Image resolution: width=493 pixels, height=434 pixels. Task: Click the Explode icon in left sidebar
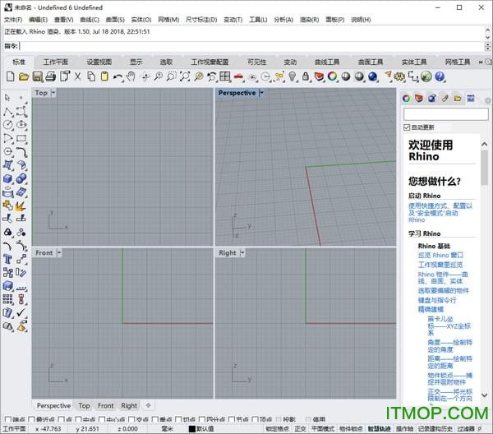click(21, 206)
